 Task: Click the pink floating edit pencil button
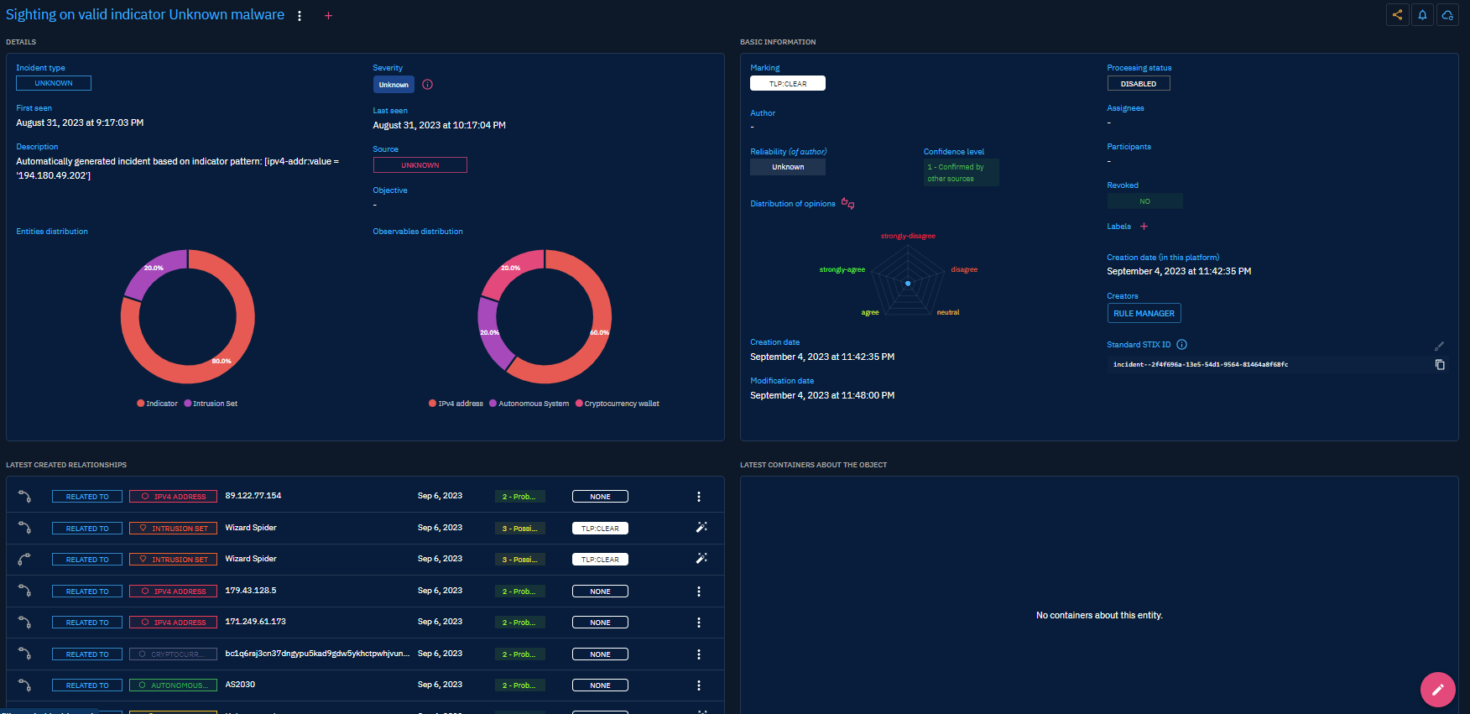click(1437, 690)
